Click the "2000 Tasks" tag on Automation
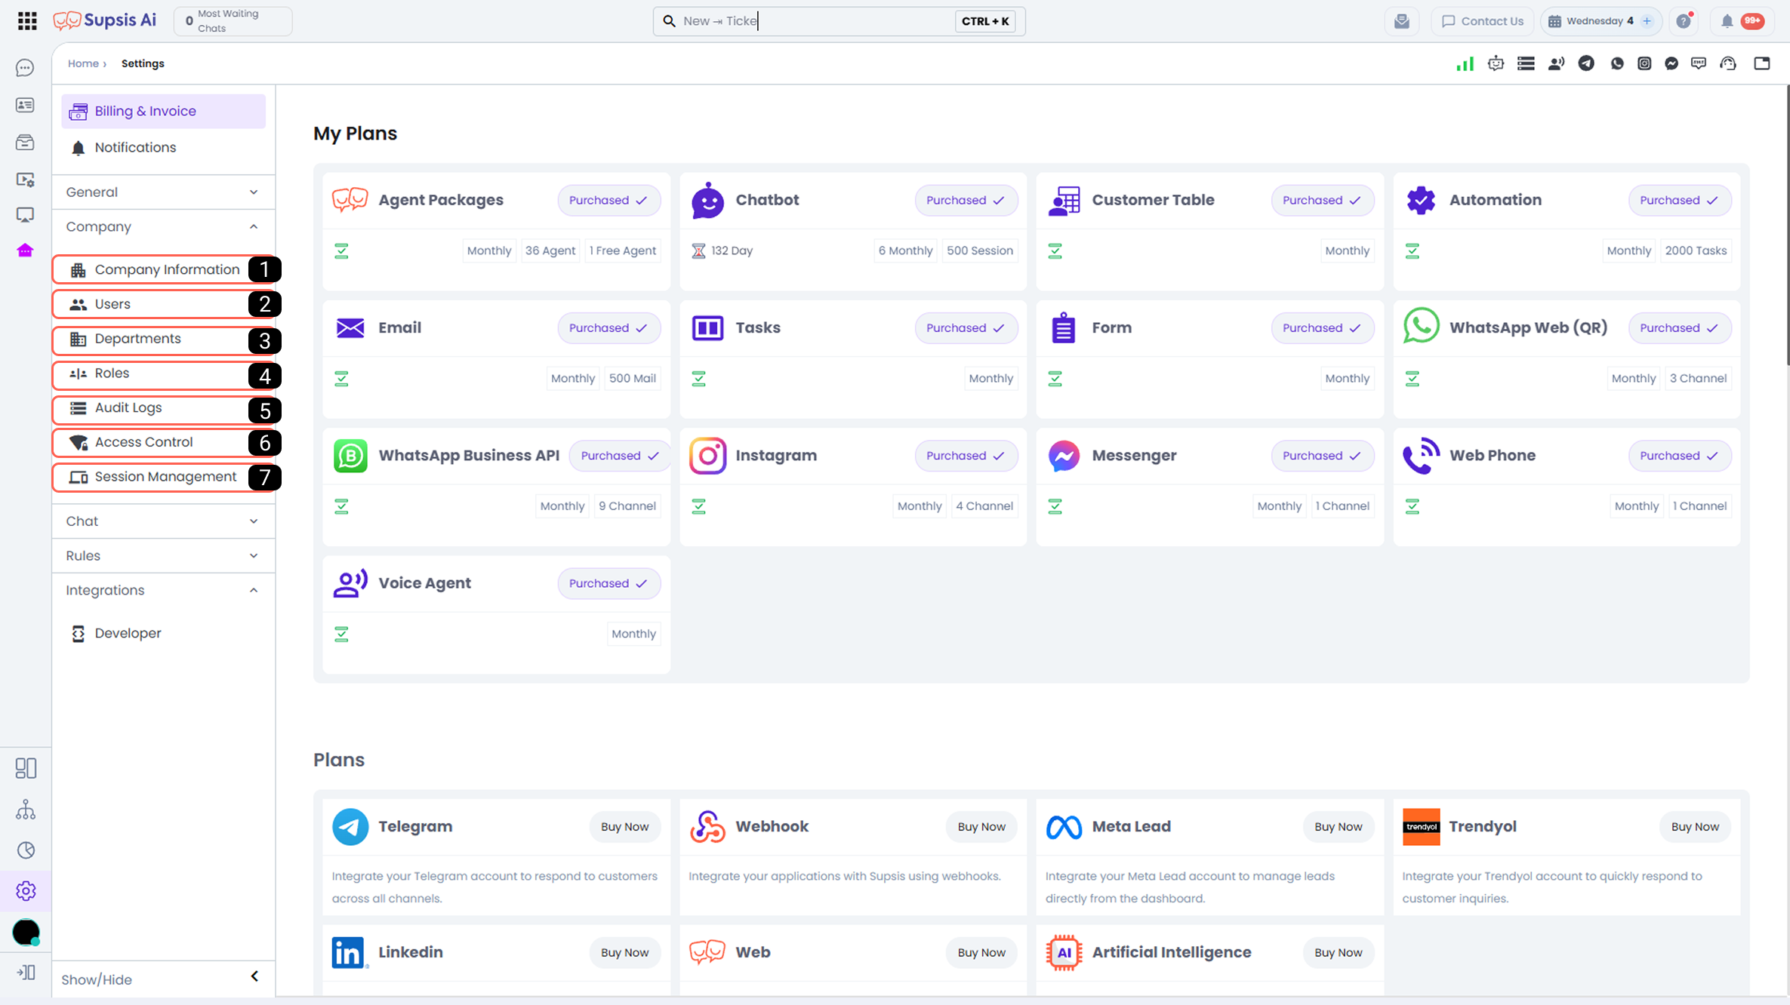This screenshot has width=1790, height=1005. (1696, 251)
